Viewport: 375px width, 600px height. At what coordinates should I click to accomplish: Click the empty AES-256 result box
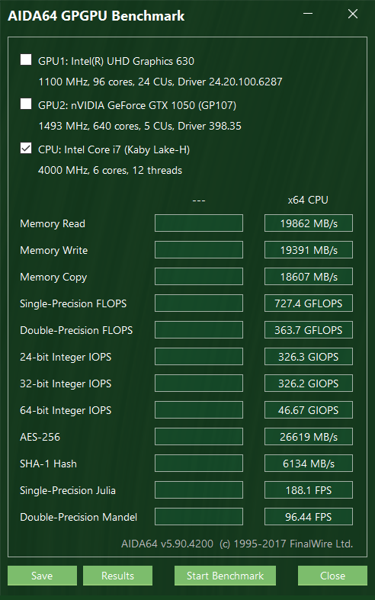[199, 437]
